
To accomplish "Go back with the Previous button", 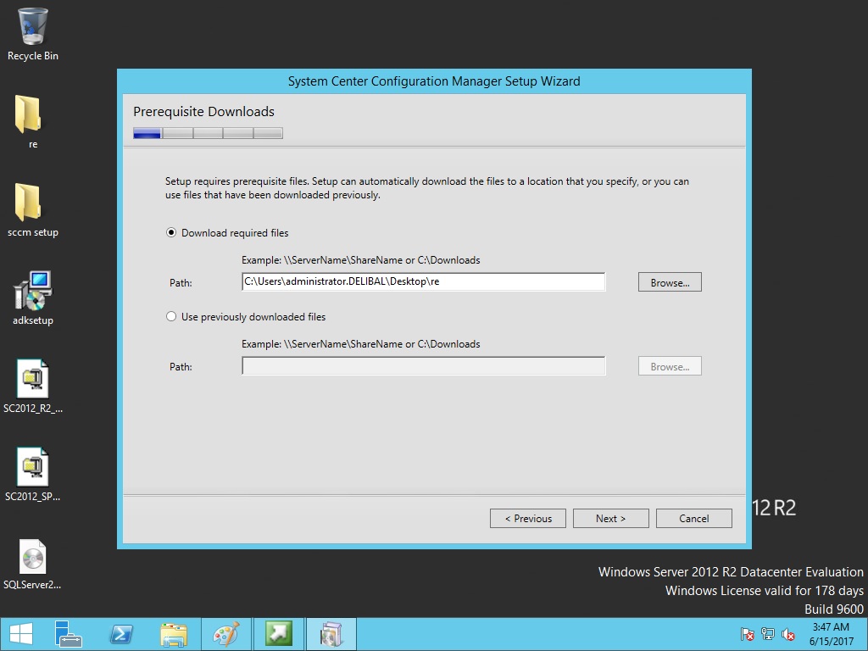I will 527,519.
